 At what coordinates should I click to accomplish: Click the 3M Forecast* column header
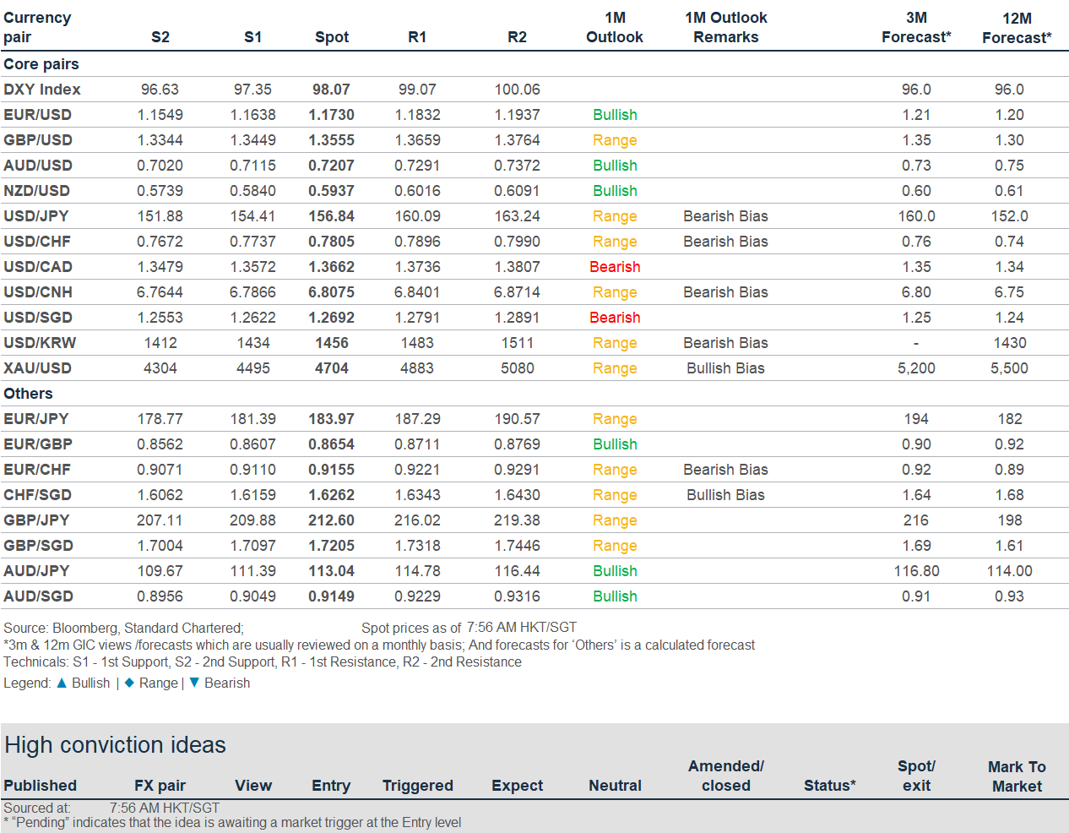pyautogui.click(x=916, y=27)
